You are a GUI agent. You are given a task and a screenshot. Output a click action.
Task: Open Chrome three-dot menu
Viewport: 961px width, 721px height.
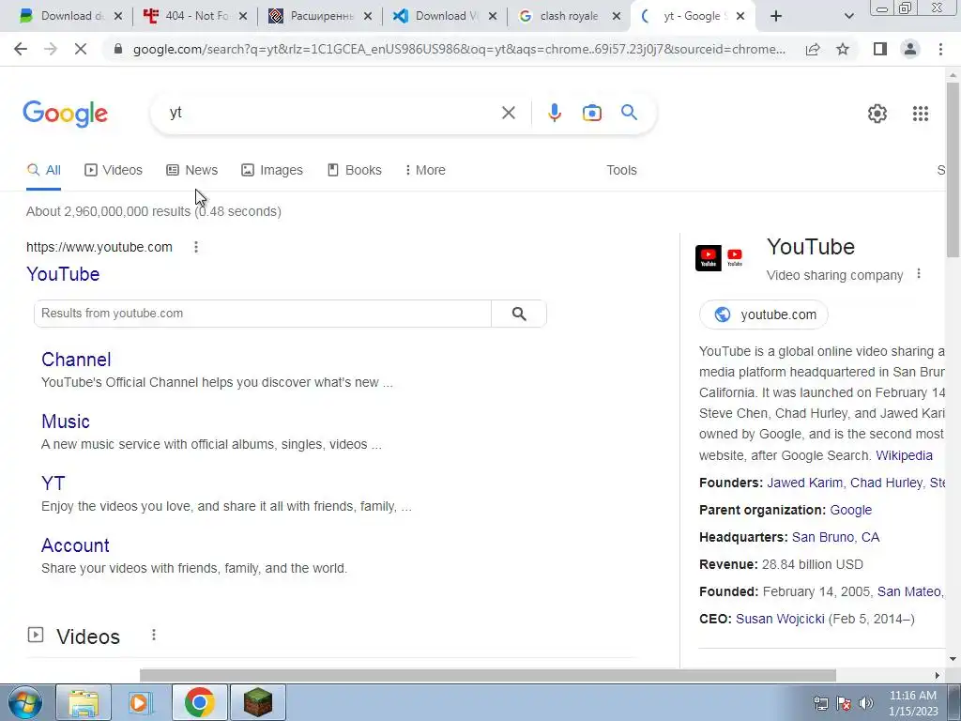pos(940,49)
